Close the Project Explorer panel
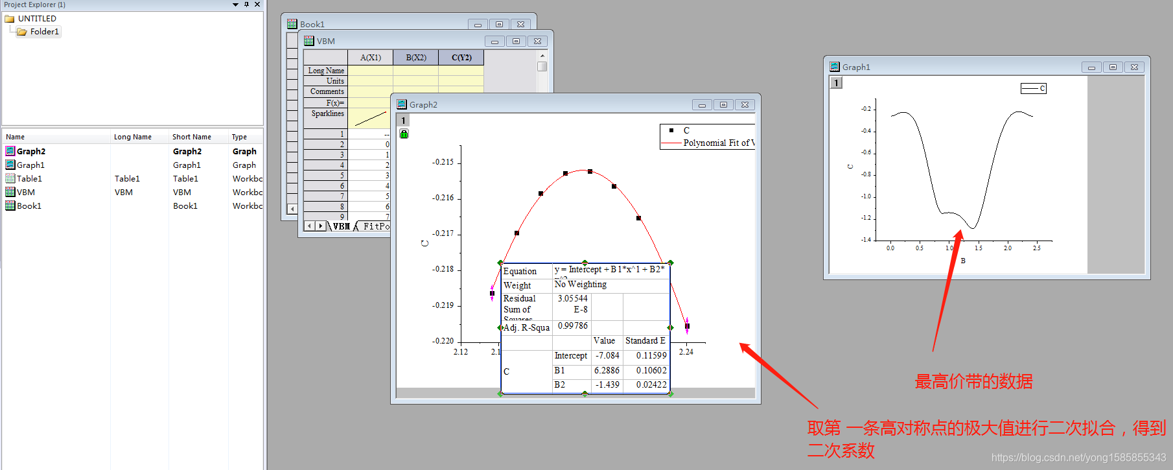The image size is (1173, 470). [x=257, y=5]
